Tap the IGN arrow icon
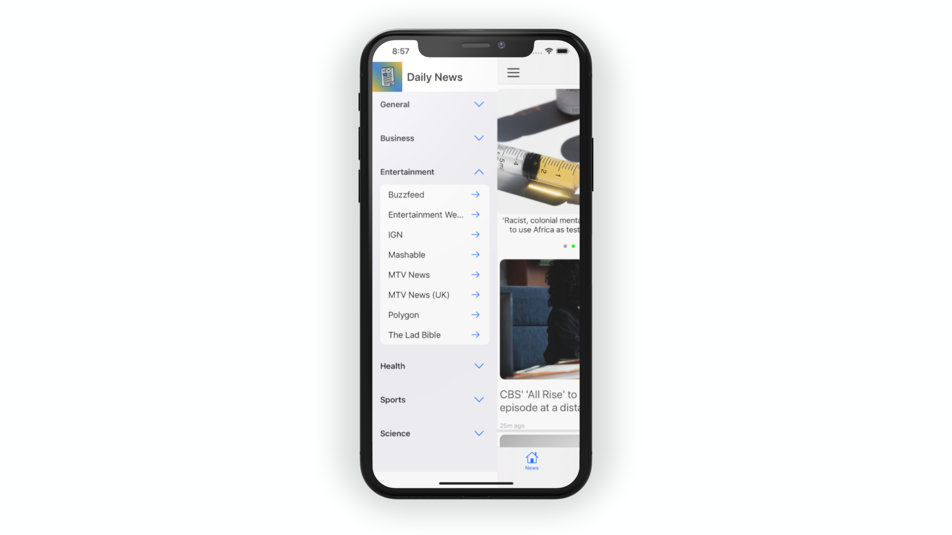The image size is (952, 535). (x=476, y=234)
